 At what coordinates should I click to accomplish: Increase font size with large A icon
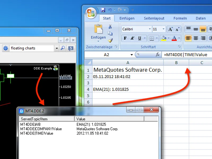click(170, 29)
